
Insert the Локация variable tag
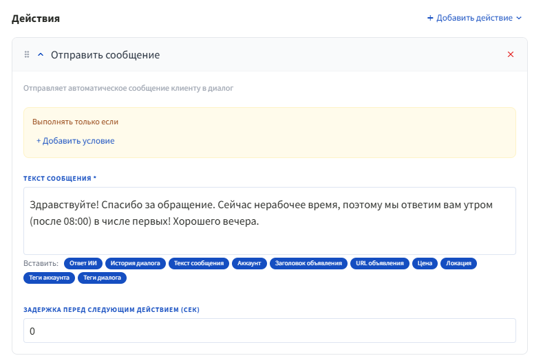coord(458,263)
